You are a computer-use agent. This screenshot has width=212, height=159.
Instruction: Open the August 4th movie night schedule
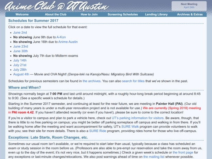[x=21, y=74]
